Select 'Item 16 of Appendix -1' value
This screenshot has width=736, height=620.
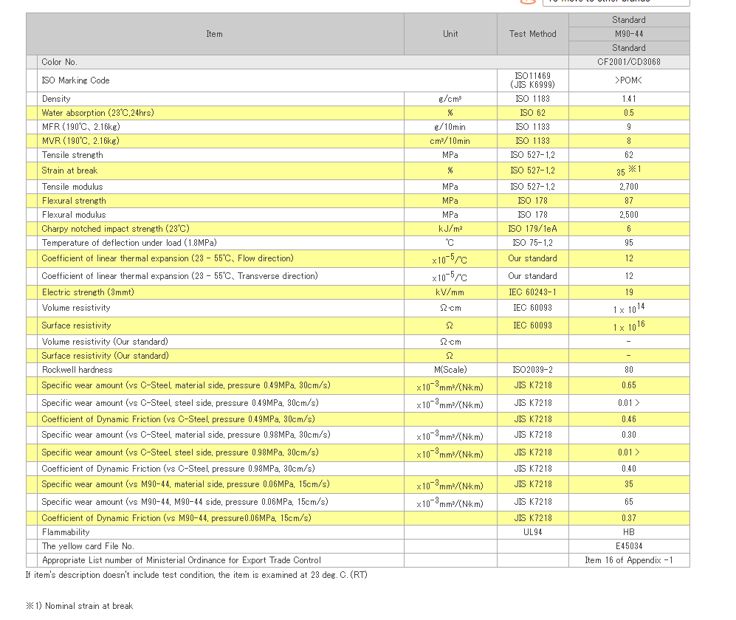point(629,560)
